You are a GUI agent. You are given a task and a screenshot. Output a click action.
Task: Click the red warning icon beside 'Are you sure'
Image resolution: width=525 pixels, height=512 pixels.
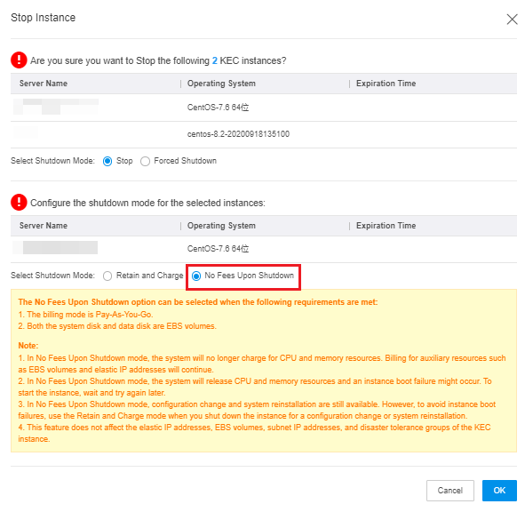19,60
